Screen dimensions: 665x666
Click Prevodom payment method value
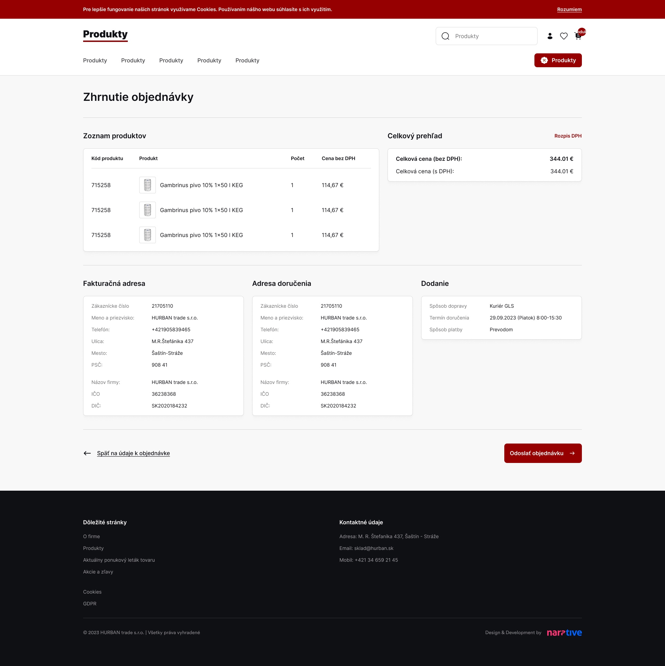[x=501, y=330]
